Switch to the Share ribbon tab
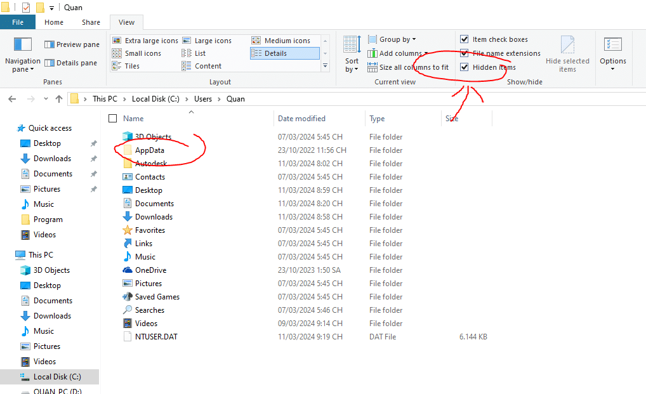Viewport: 646px width, 394px height. (x=91, y=22)
